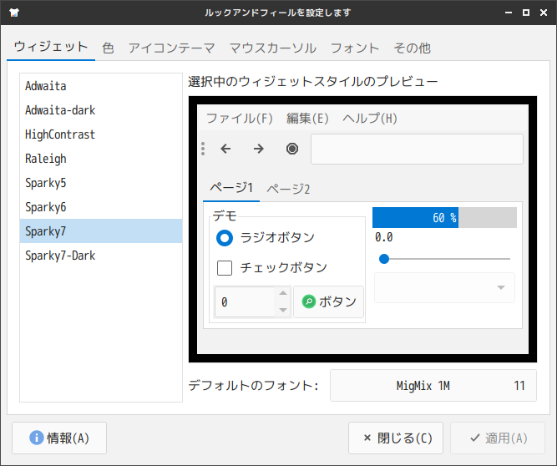Select the ページ1 tab in the preview
The height and width of the screenshot is (466, 557).
pos(231,188)
